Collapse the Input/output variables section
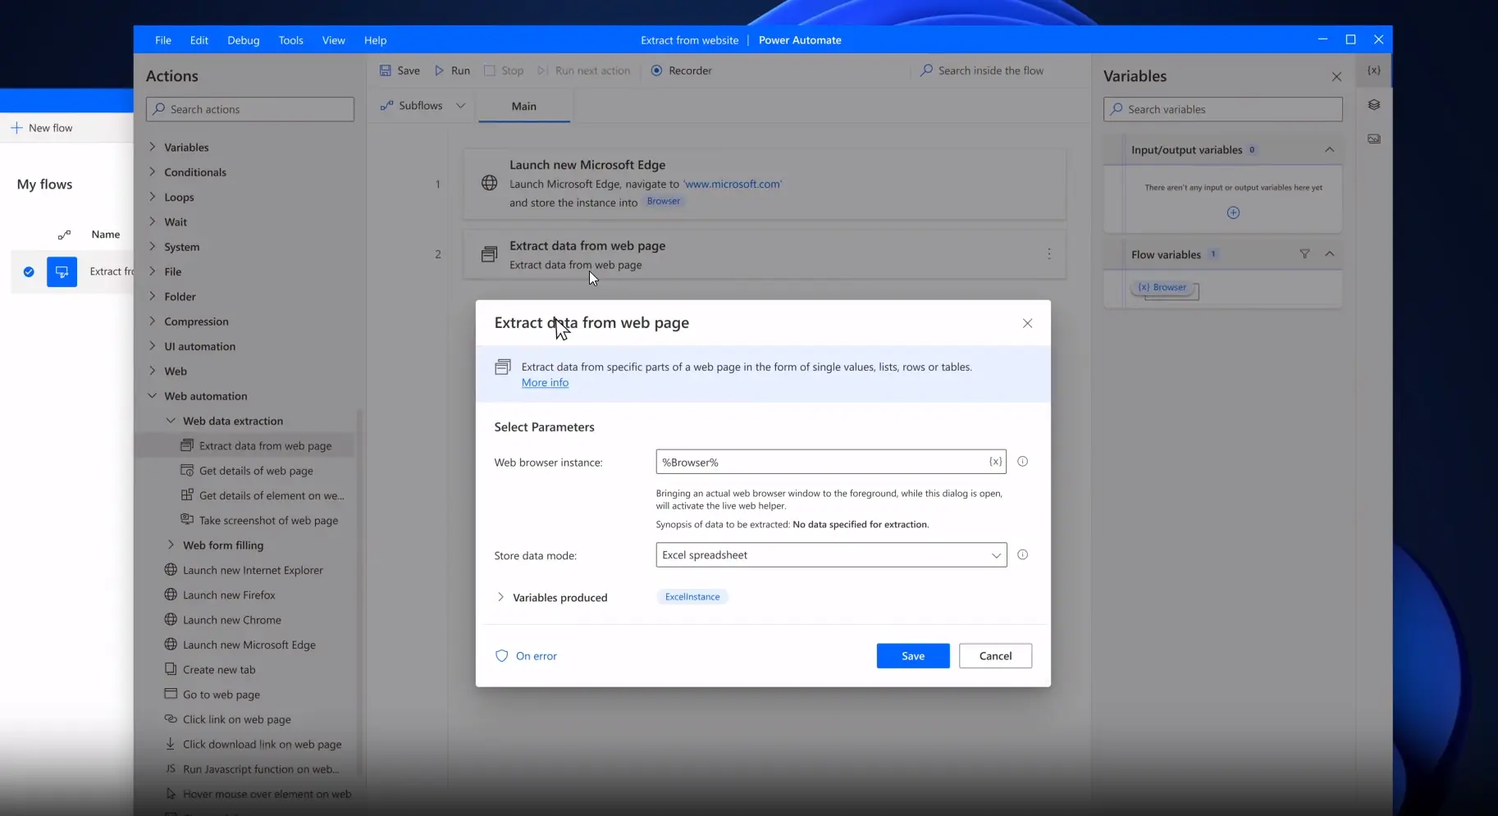Viewport: 1498px width, 816px height. point(1329,150)
